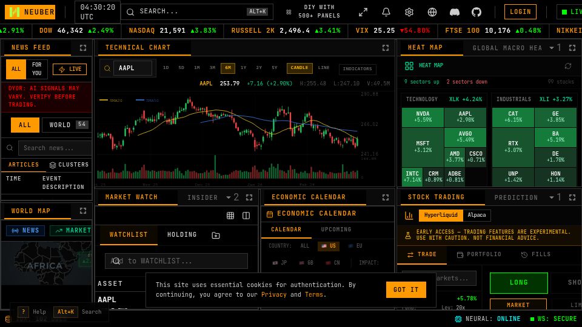
Task: Maximize the Technical Chart panel
Action: pos(386,48)
